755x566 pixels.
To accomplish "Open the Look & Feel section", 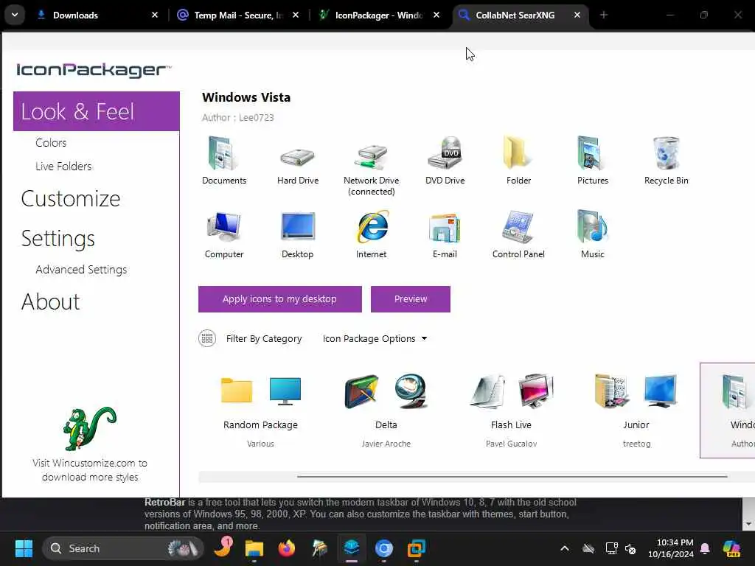I will [97, 111].
